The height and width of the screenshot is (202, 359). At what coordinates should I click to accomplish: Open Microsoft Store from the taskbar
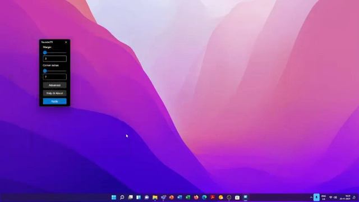point(237,197)
